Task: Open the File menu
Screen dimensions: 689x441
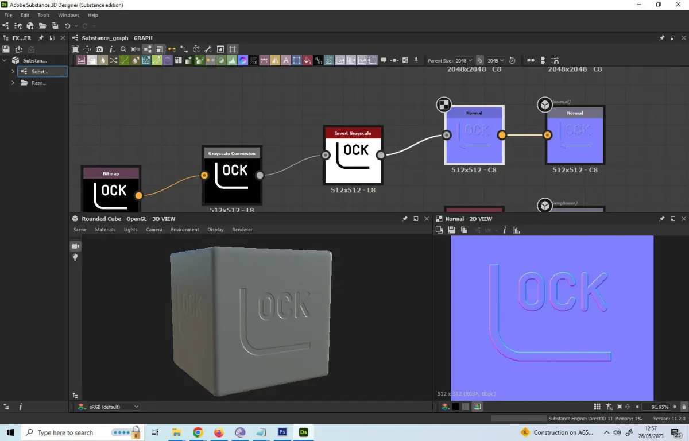Action: [x=8, y=15]
